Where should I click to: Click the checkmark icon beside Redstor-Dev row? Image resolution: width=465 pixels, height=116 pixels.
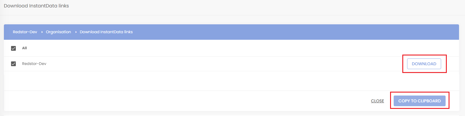[x=13, y=64]
